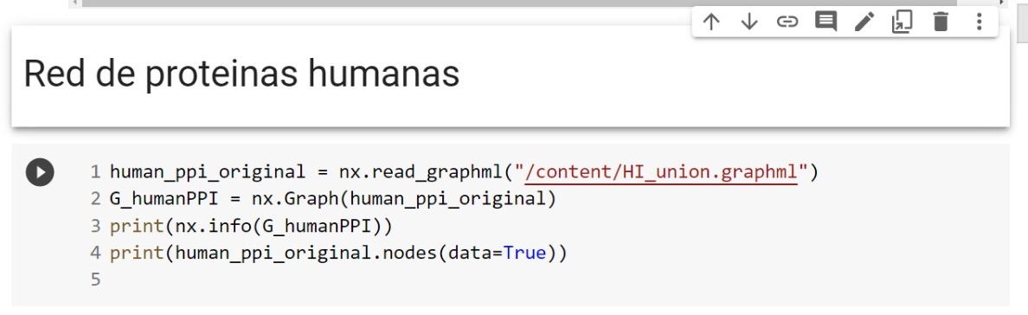Add a comment using the speech bubble icon
This screenshot has height=315, width=1028.
point(826,22)
